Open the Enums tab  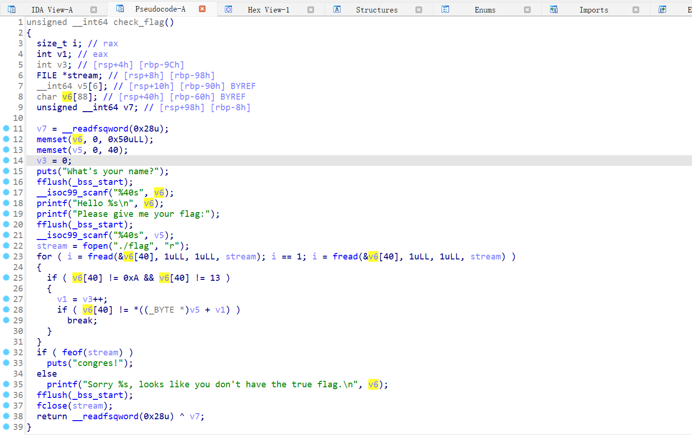485,10
